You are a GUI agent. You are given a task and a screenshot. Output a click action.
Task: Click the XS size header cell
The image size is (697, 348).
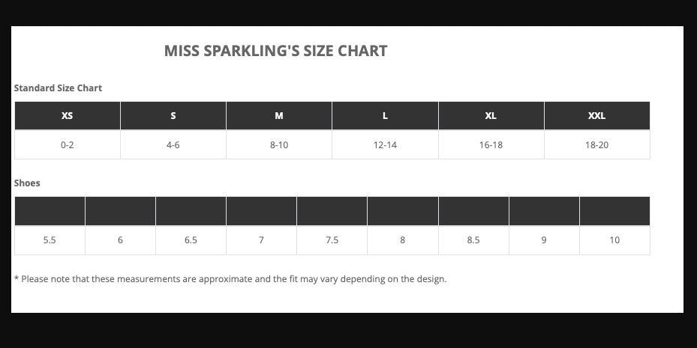click(x=67, y=116)
